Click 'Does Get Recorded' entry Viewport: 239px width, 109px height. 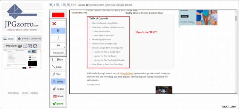coord(102,31)
